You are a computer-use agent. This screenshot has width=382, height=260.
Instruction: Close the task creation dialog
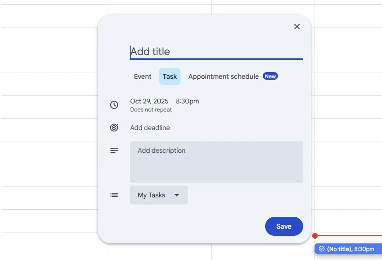[x=297, y=27]
